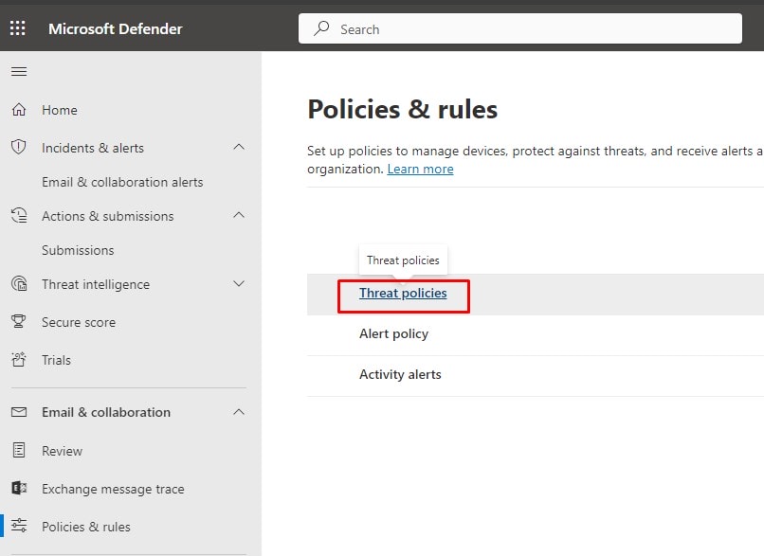The height and width of the screenshot is (556, 764).
Task: Click the Learn more link
Action: point(421,169)
